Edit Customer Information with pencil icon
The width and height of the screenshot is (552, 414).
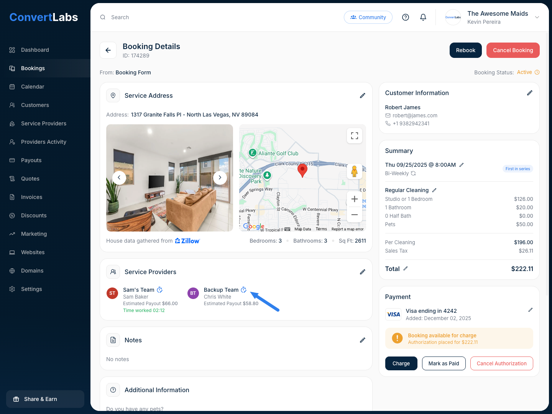point(530,93)
